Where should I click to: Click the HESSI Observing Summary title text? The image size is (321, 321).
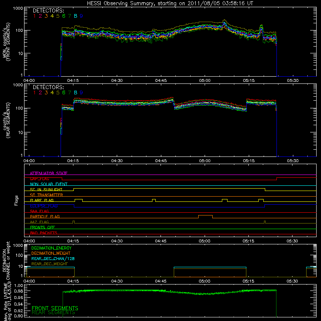pos(170,4)
